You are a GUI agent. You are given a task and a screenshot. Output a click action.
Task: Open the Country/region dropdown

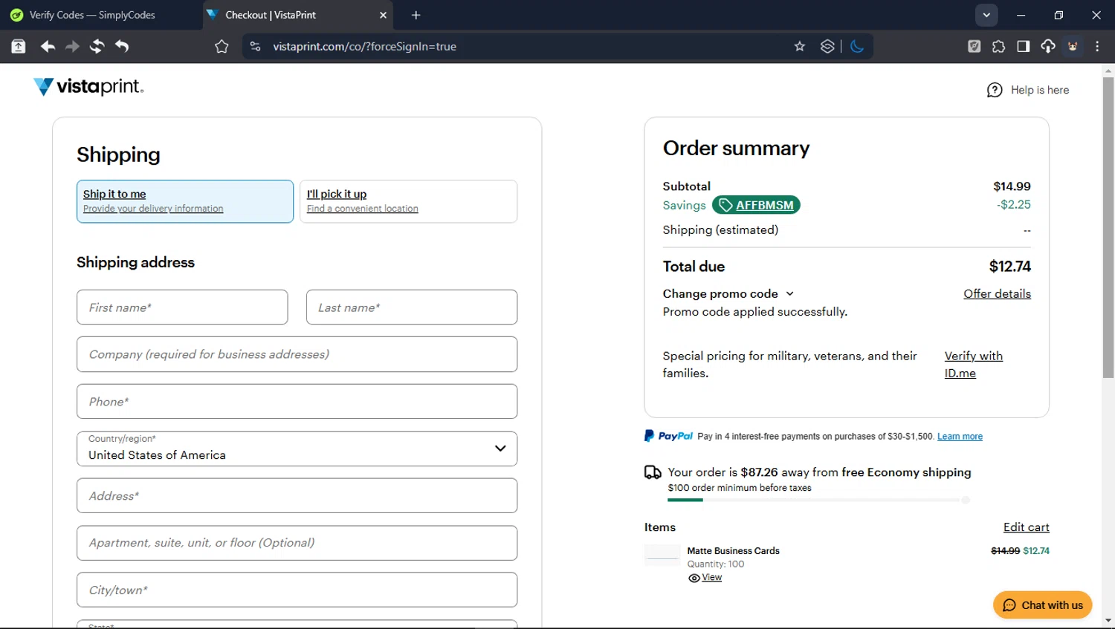(x=297, y=449)
